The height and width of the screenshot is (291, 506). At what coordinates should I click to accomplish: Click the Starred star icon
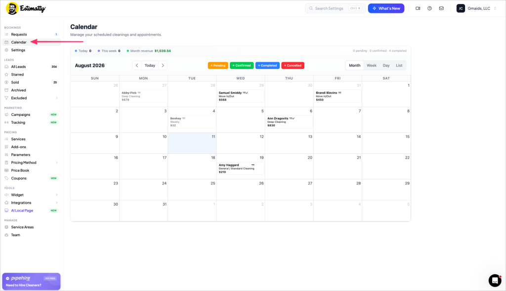click(6, 74)
